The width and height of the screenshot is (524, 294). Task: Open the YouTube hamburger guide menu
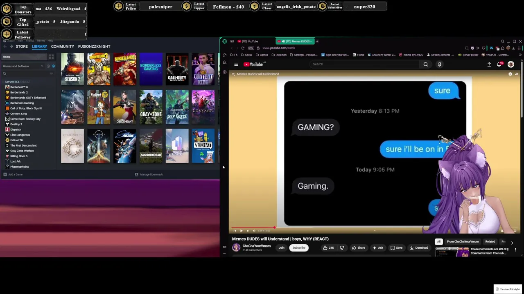point(236,64)
